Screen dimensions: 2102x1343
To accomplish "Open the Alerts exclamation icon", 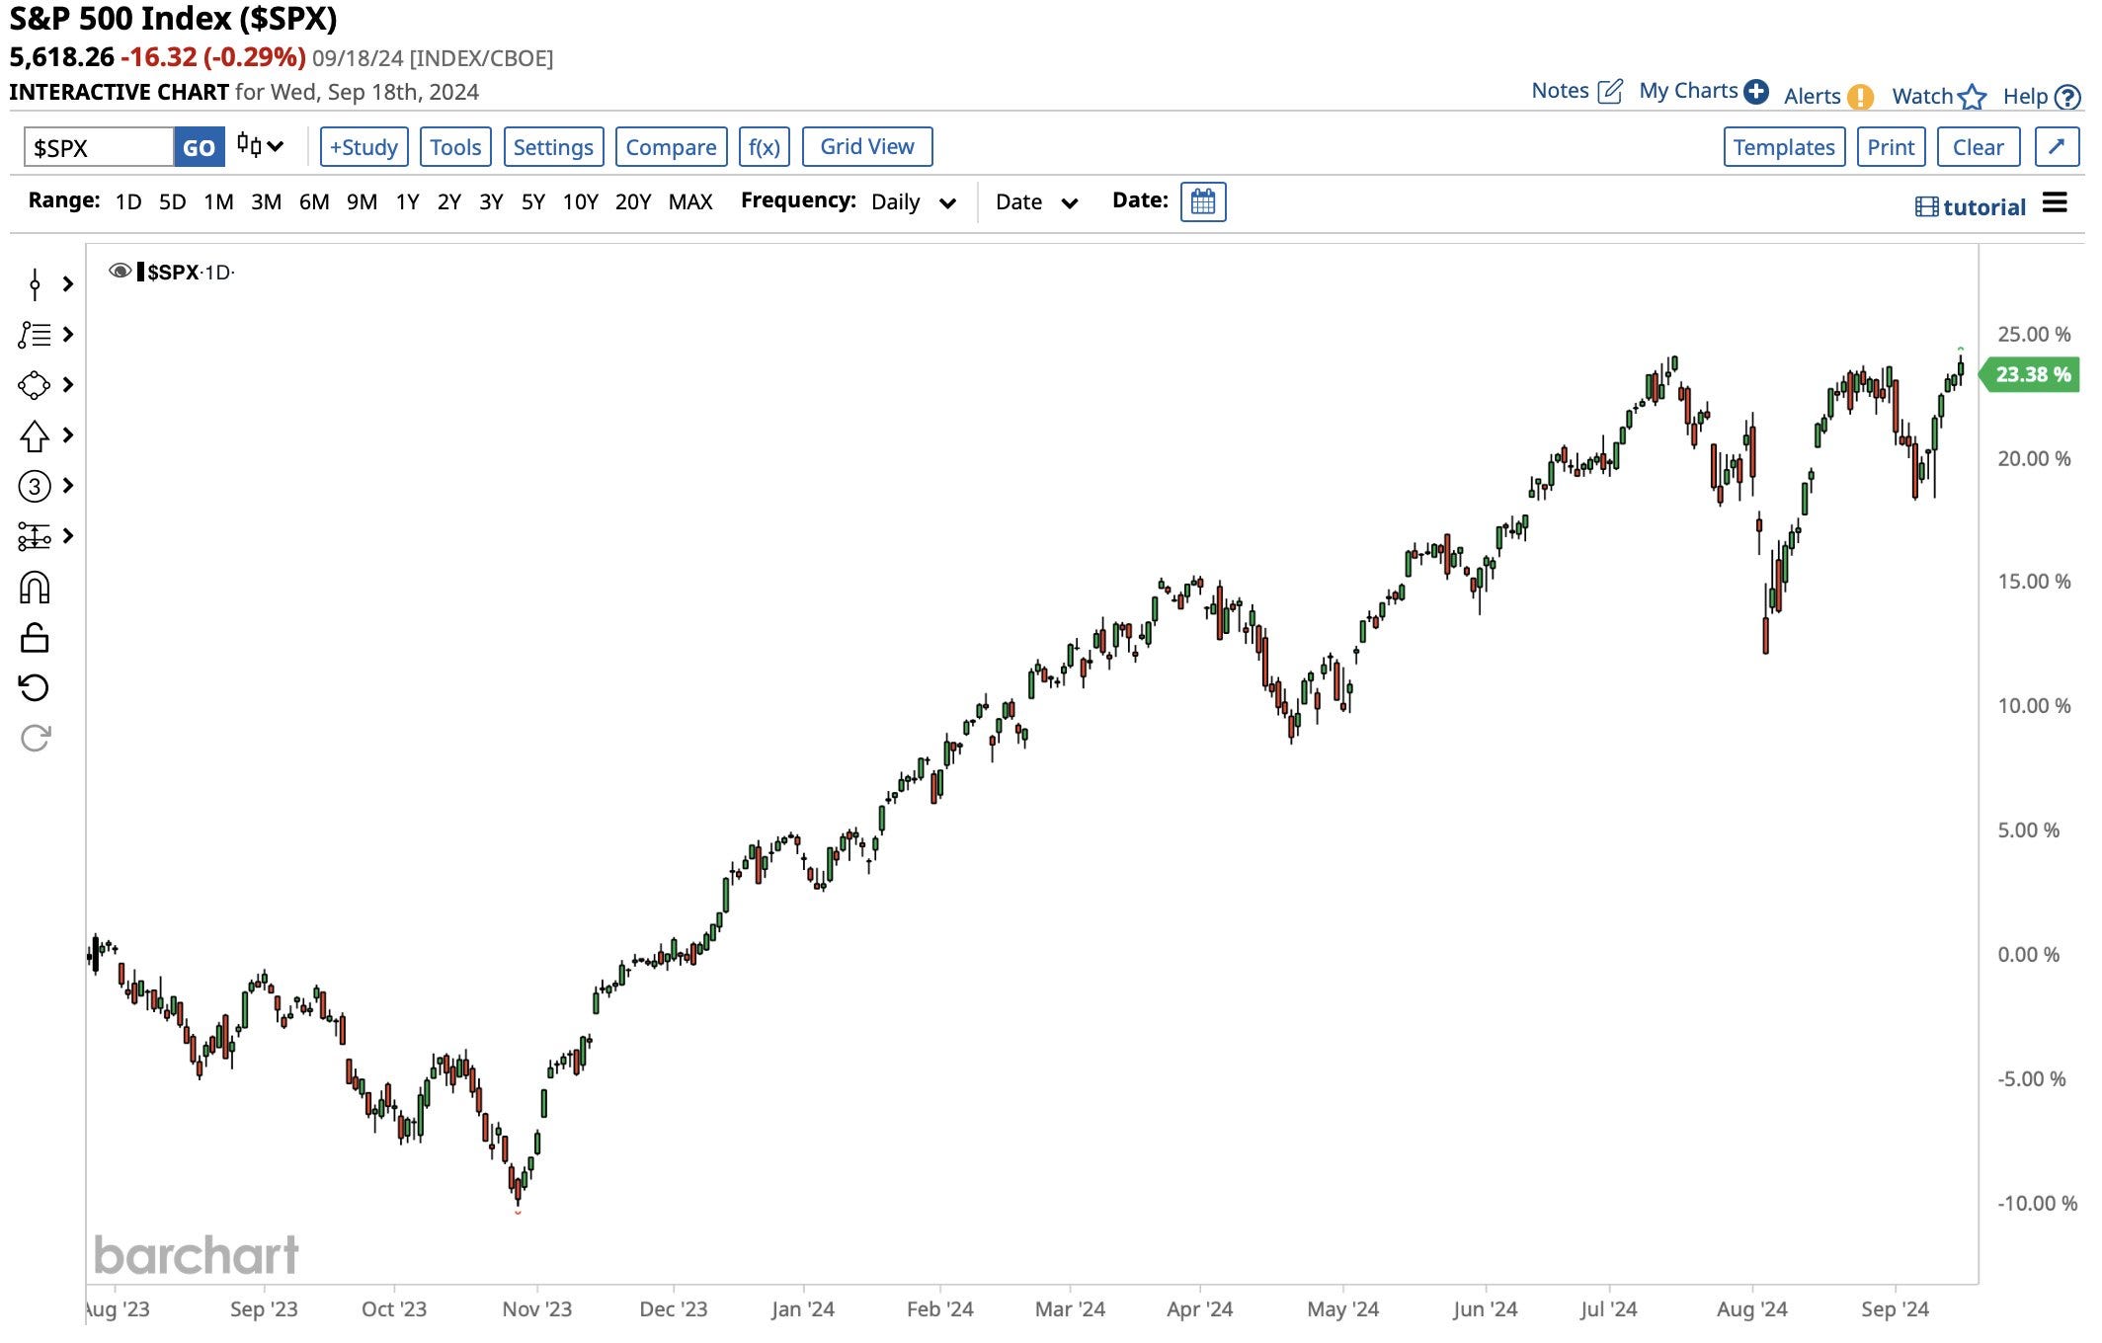I will [x=1860, y=96].
